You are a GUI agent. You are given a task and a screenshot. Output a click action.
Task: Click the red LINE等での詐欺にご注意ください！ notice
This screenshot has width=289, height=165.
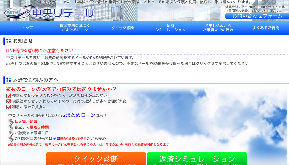click(41, 51)
